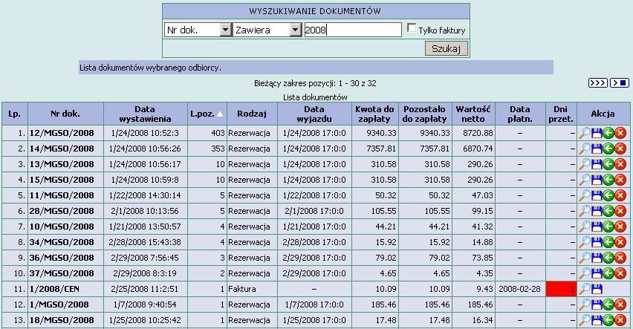Click the red overdue days cell
This screenshot has height=329, width=633.
tap(562, 289)
